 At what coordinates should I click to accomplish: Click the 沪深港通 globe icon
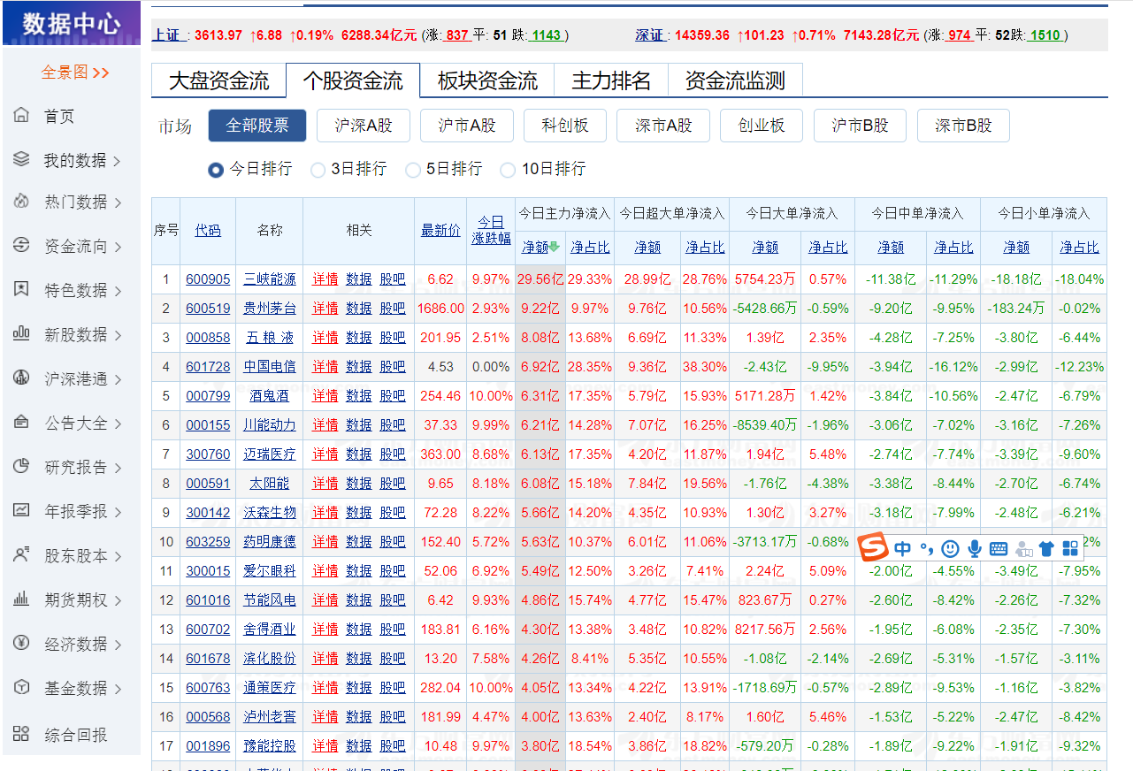pos(22,378)
